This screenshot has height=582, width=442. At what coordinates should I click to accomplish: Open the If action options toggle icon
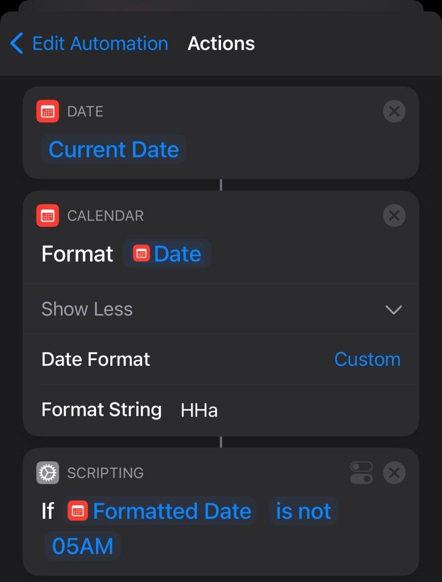(x=361, y=473)
